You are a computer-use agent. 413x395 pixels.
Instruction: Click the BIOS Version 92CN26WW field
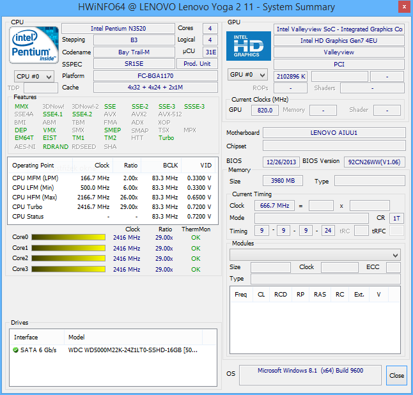click(374, 162)
